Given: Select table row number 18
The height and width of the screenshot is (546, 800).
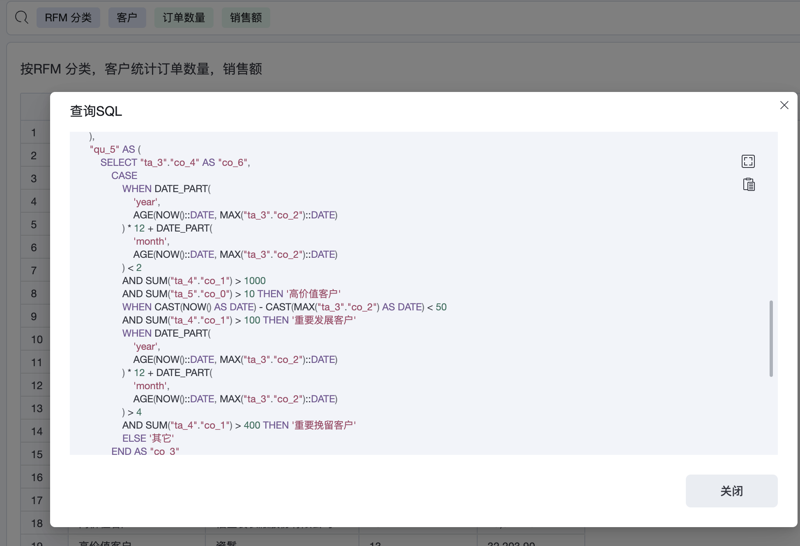Looking at the screenshot, I should [37, 523].
